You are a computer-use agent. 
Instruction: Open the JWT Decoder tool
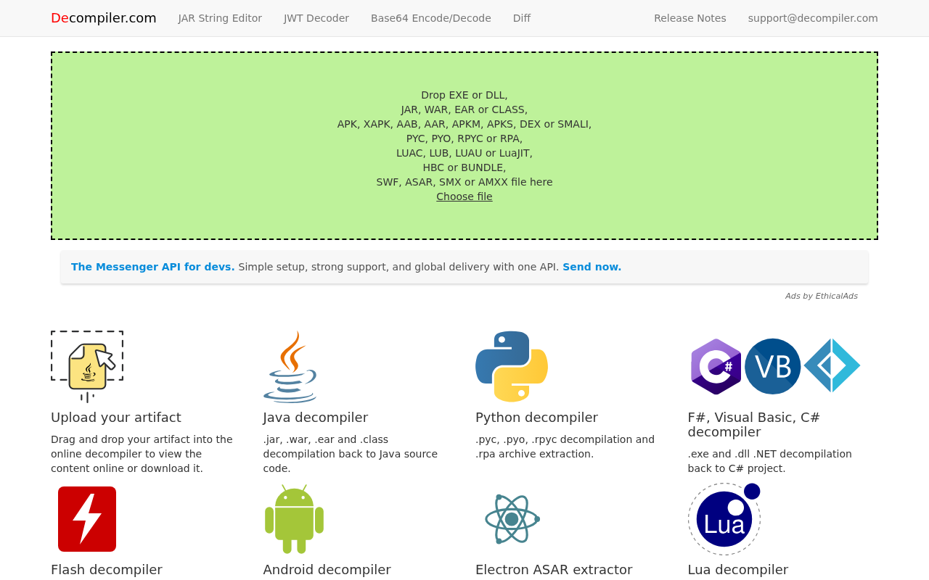point(316,18)
